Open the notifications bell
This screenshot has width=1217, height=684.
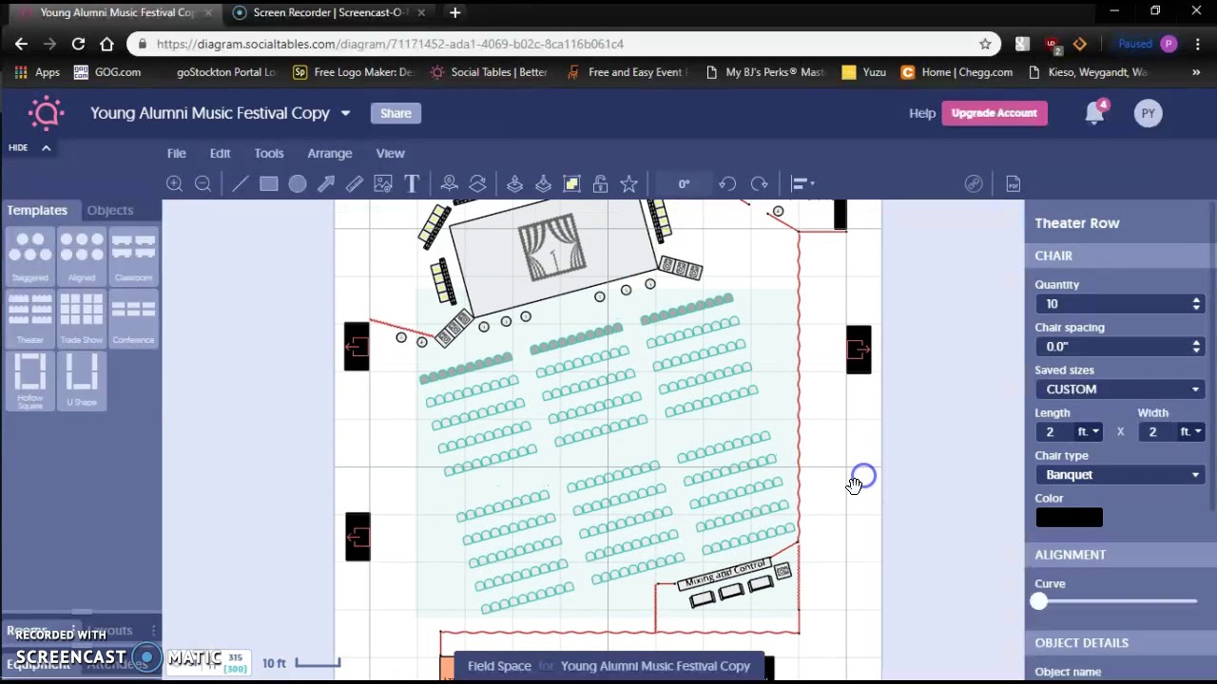pos(1094,113)
